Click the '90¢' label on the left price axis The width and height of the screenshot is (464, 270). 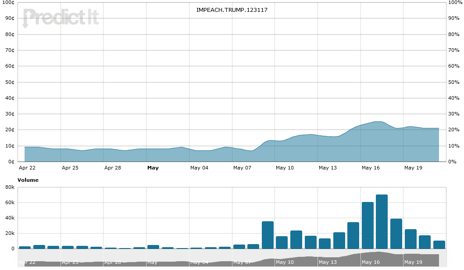[10, 18]
